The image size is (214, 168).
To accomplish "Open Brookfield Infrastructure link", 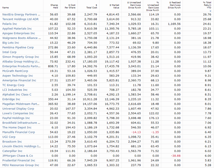I will [x=21, y=123].
